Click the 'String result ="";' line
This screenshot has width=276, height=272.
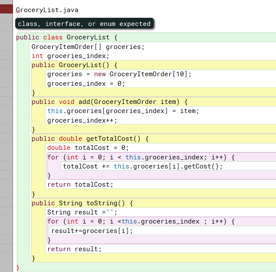pyautogui.click(x=82, y=212)
